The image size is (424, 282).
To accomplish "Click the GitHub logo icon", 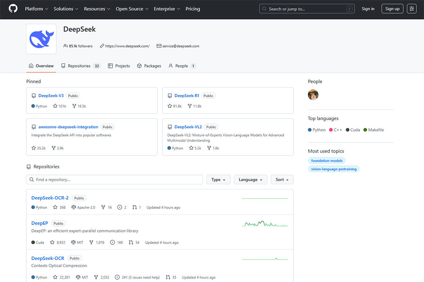I will coord(13,9).
